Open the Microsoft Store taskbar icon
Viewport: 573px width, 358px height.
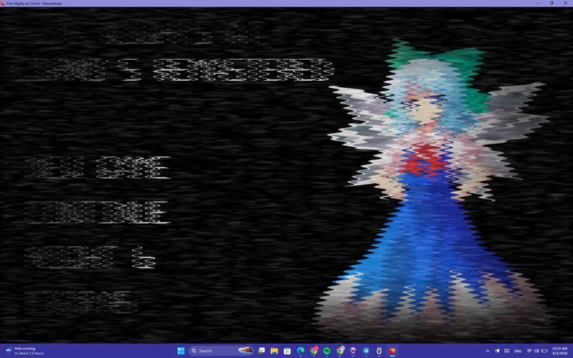287,351
